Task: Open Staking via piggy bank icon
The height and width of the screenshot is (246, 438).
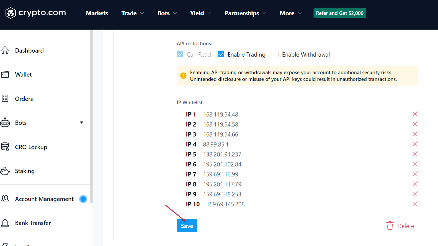Action: (x=5, y=171)
